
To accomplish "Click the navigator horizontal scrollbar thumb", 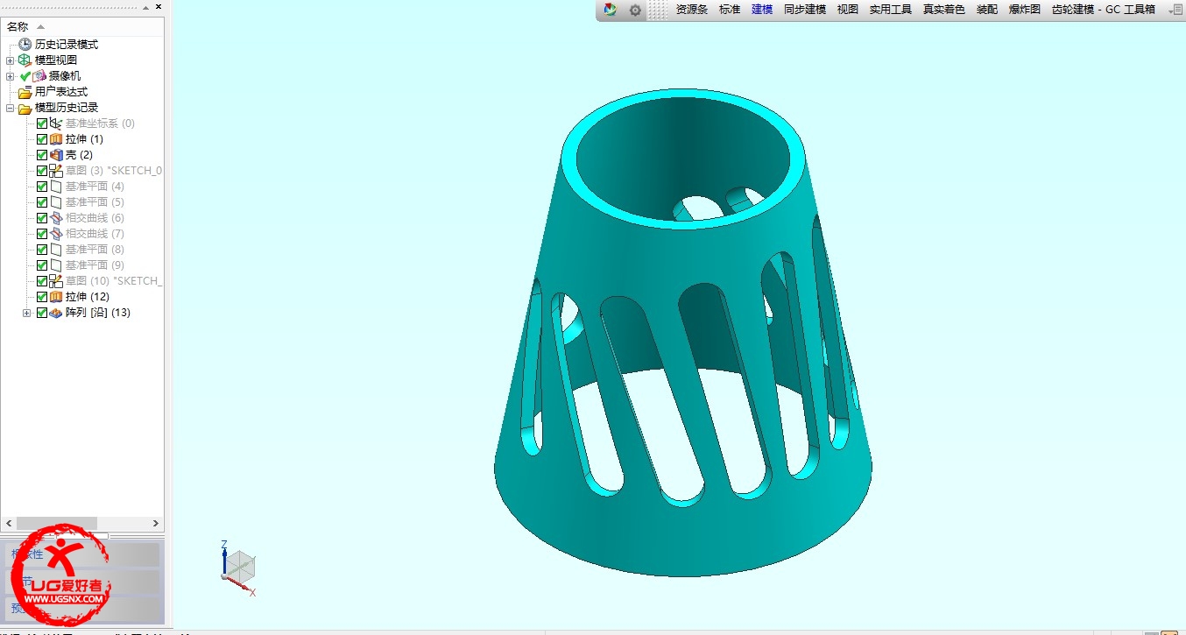I will (x=56, y=523).
